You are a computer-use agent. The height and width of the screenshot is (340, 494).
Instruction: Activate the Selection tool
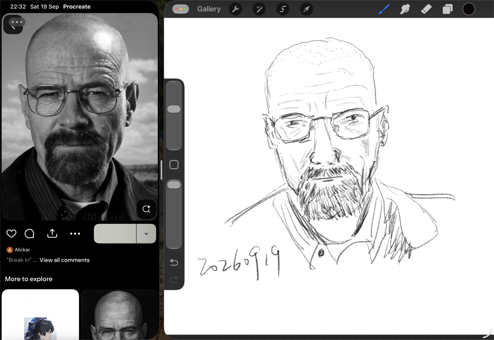[283, 9]
